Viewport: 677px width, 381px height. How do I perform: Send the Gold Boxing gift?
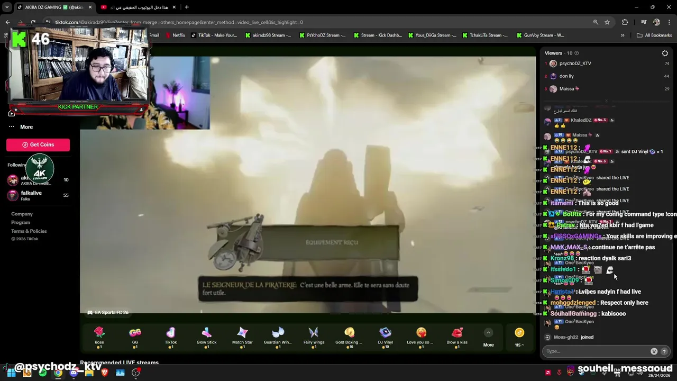(x=349, y=336)
